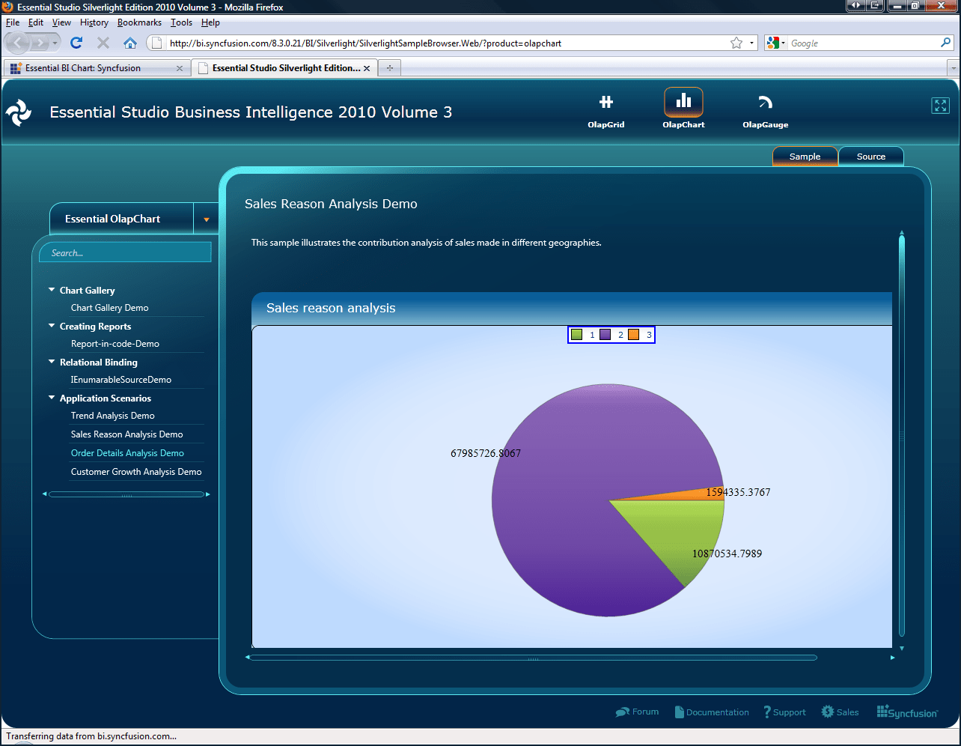Open the OlapGauge sample section

coord(764,107)
